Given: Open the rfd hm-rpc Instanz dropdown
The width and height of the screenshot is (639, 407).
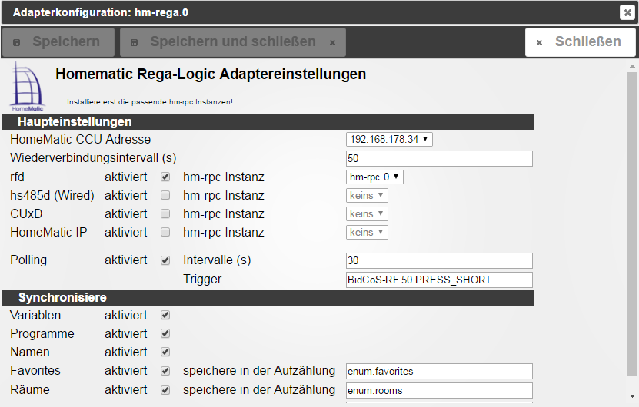Looking at the screenshot, I should click(375, 177).
